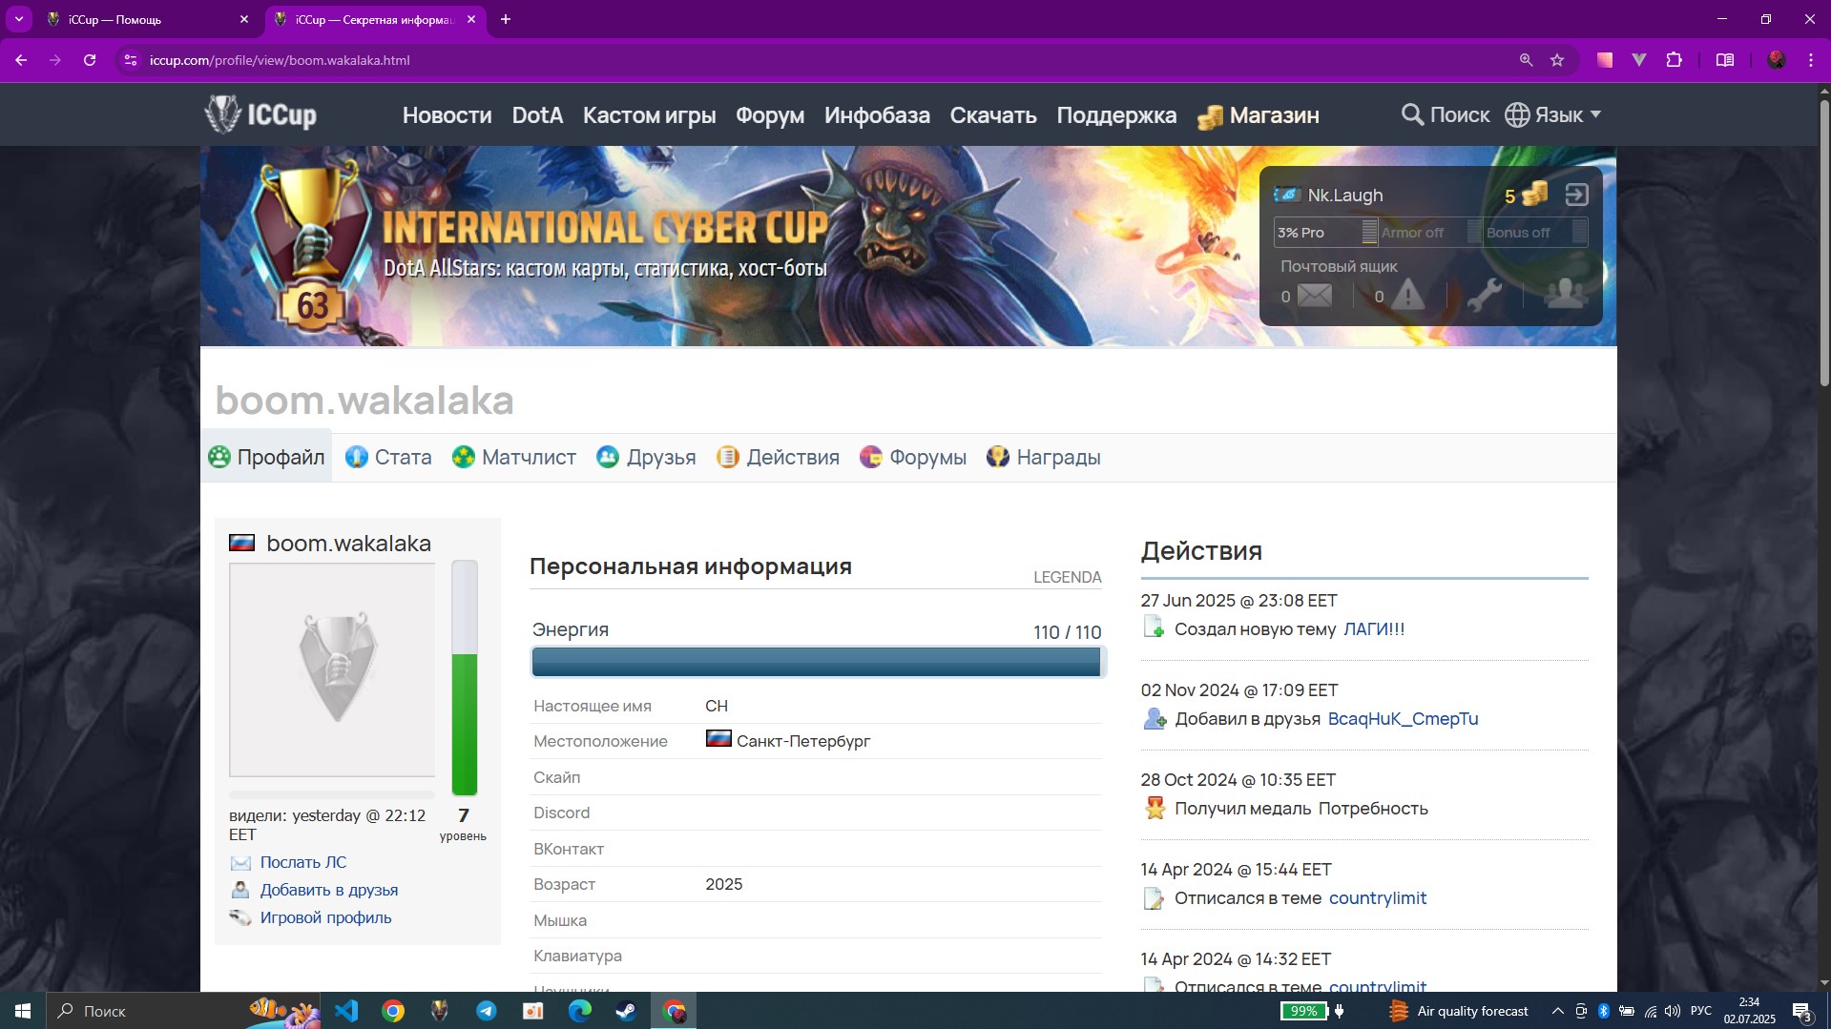Click the boom.wakalaka avatar image
Screen dimensions: 1831x1029
(332, 669)
